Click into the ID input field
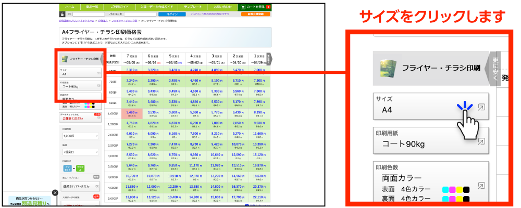The image size is (521, 208). click(x=89, y=14)
